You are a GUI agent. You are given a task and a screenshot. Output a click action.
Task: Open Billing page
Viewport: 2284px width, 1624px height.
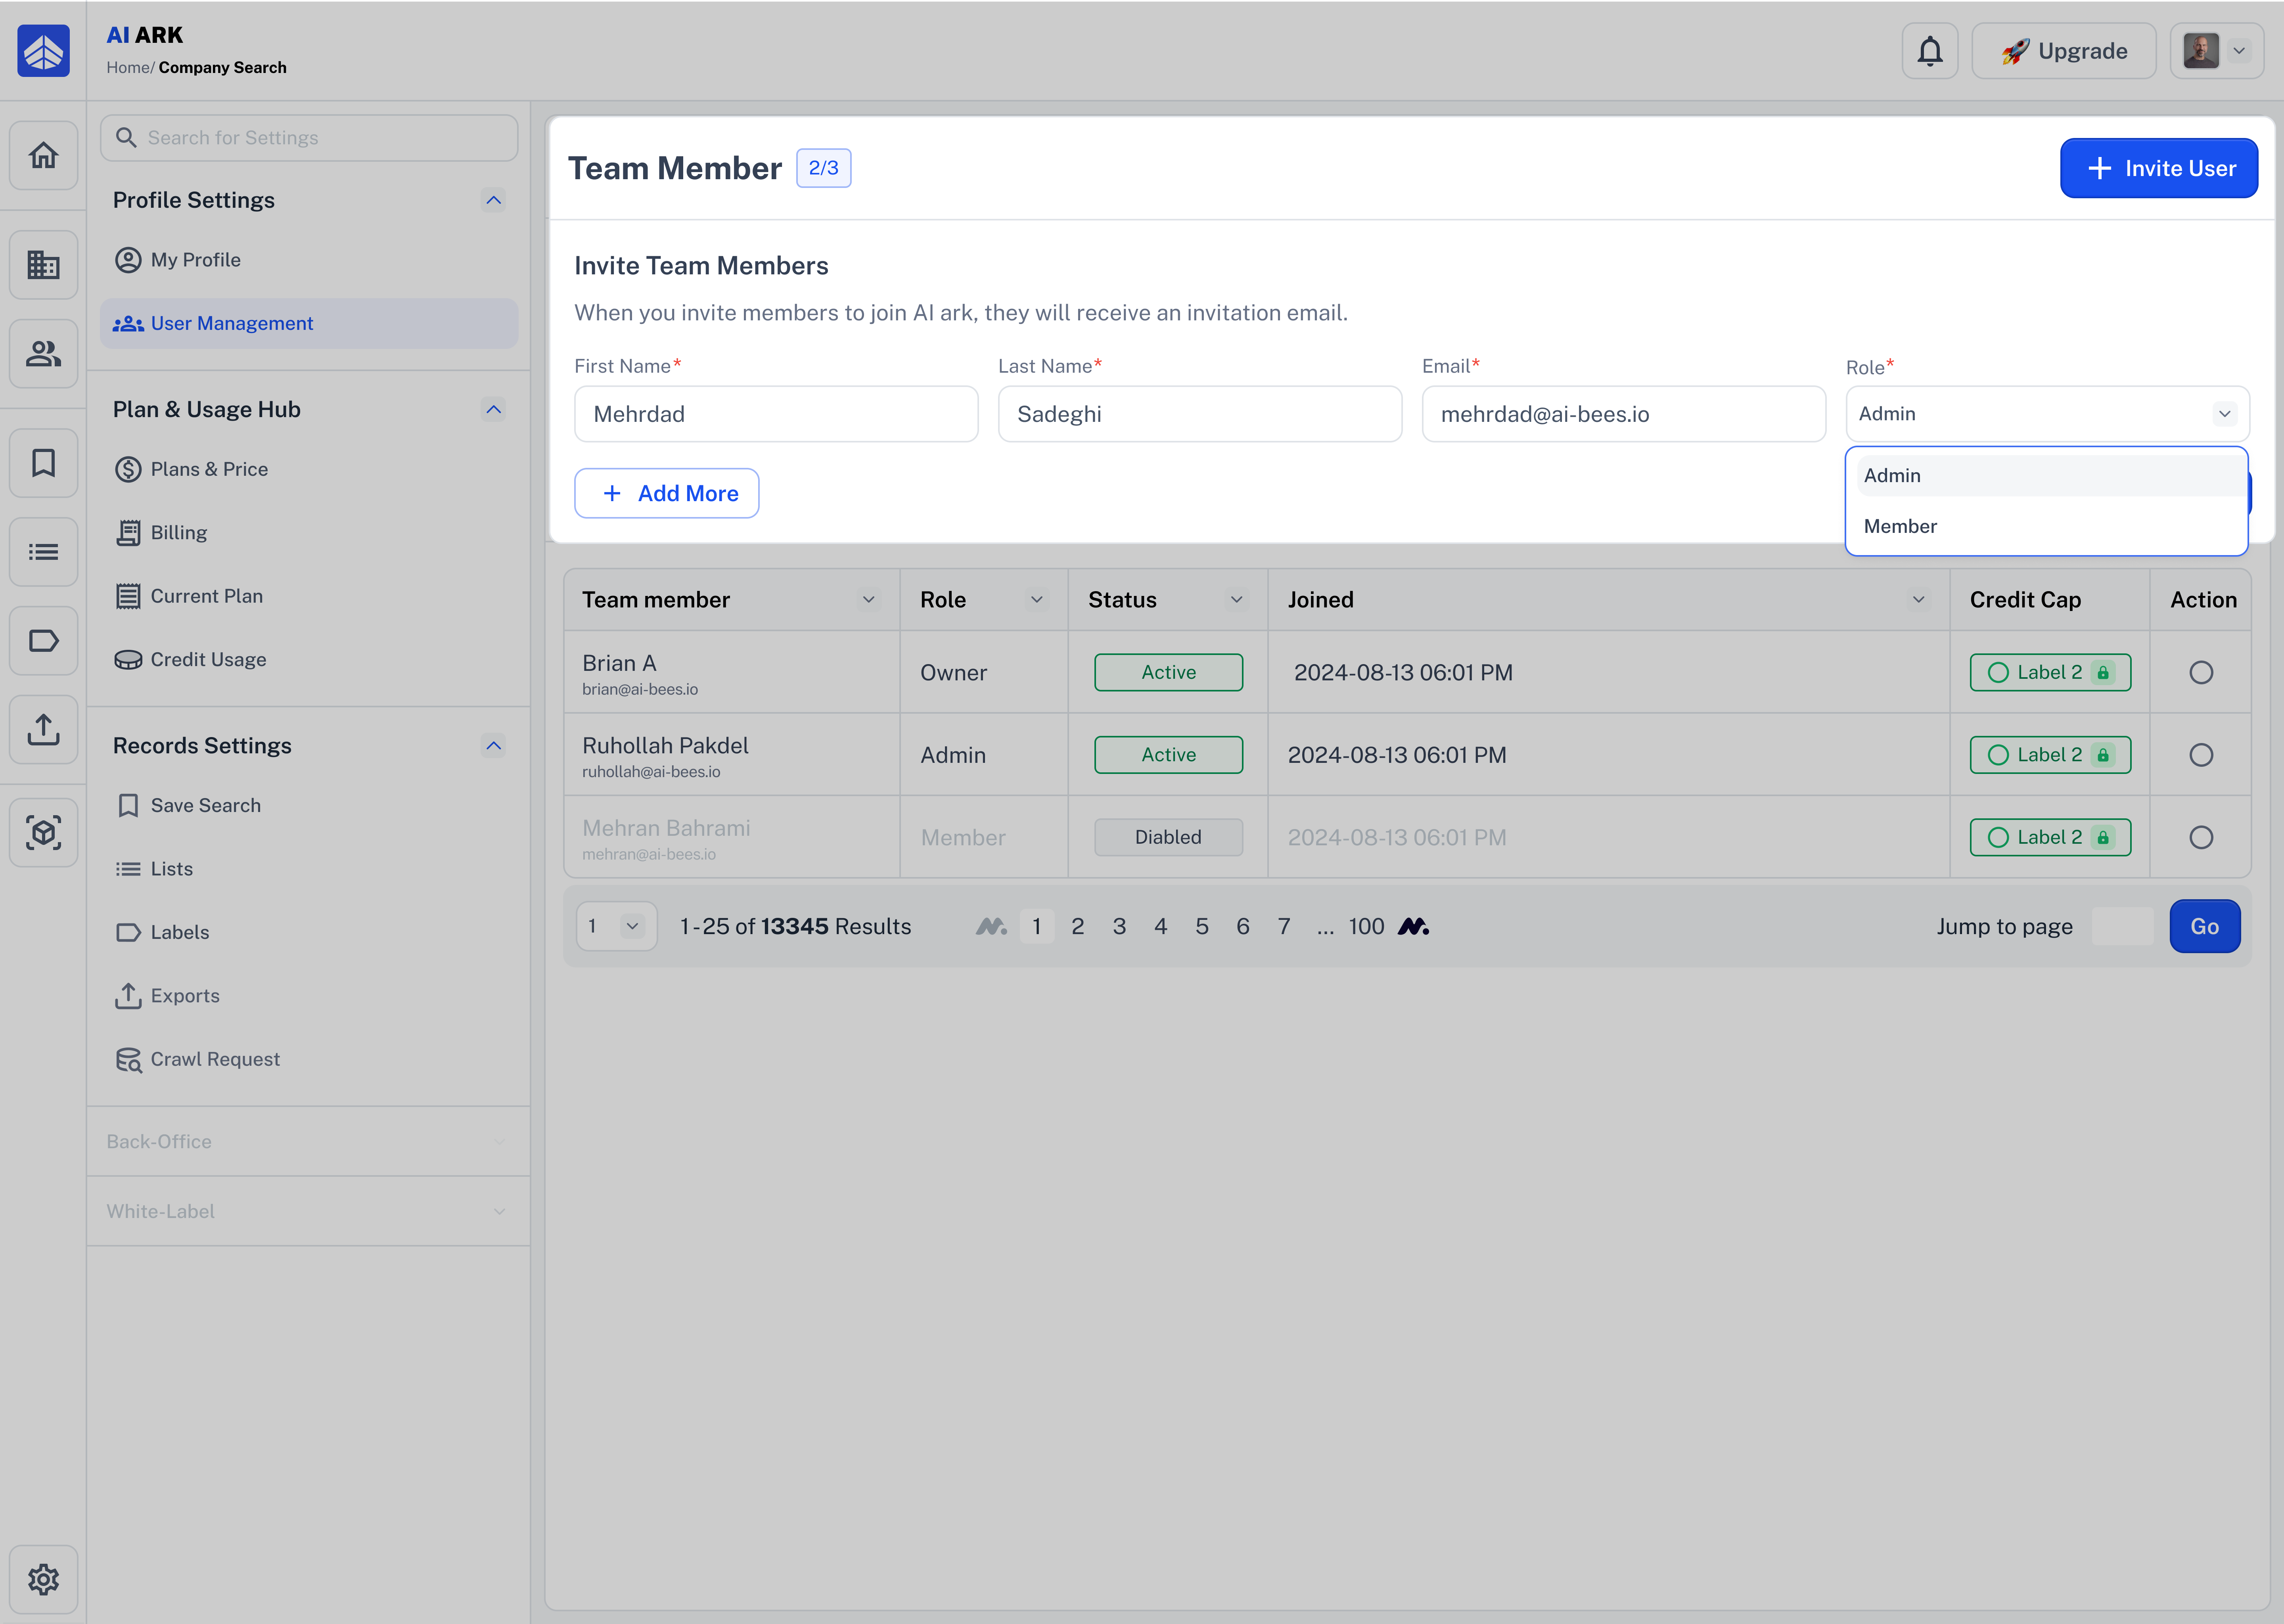click(309, 533)
